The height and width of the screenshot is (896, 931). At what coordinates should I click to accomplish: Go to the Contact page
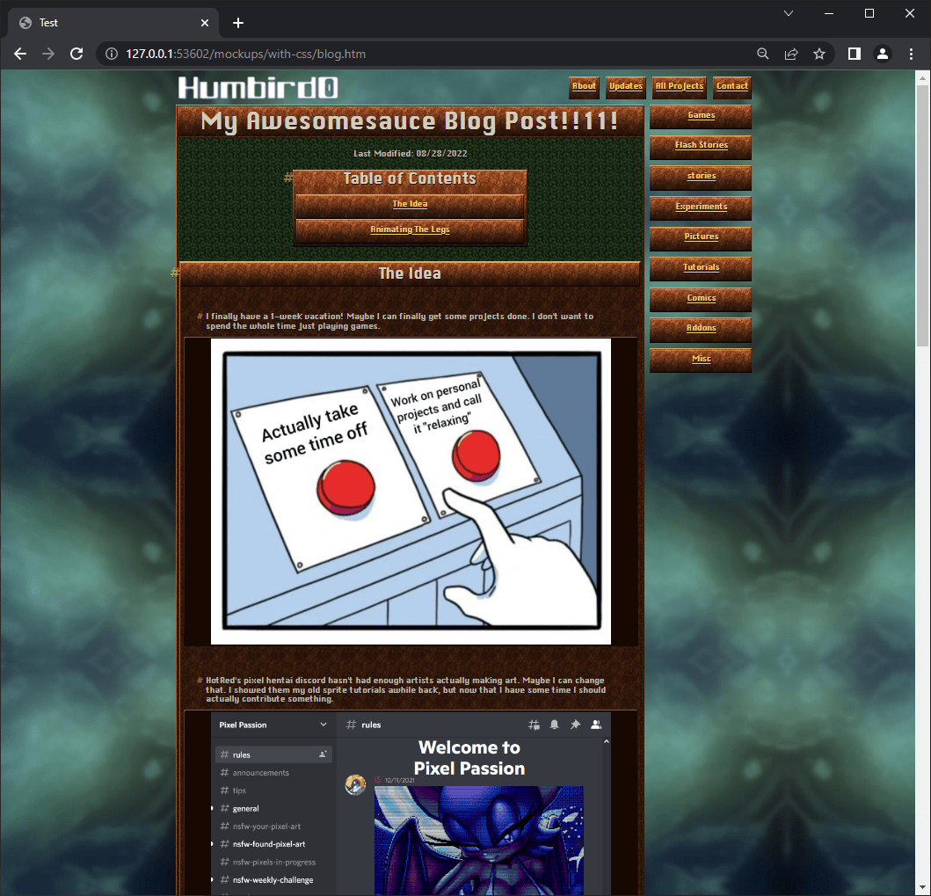click(731, 86)
